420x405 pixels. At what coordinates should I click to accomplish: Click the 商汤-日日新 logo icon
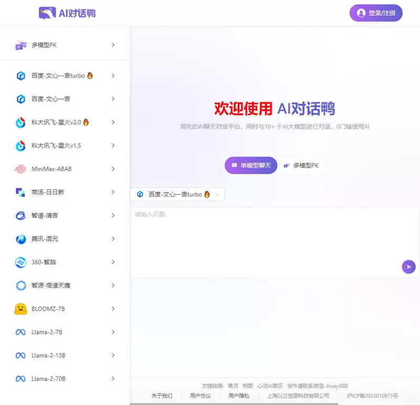tap(20, 192)
